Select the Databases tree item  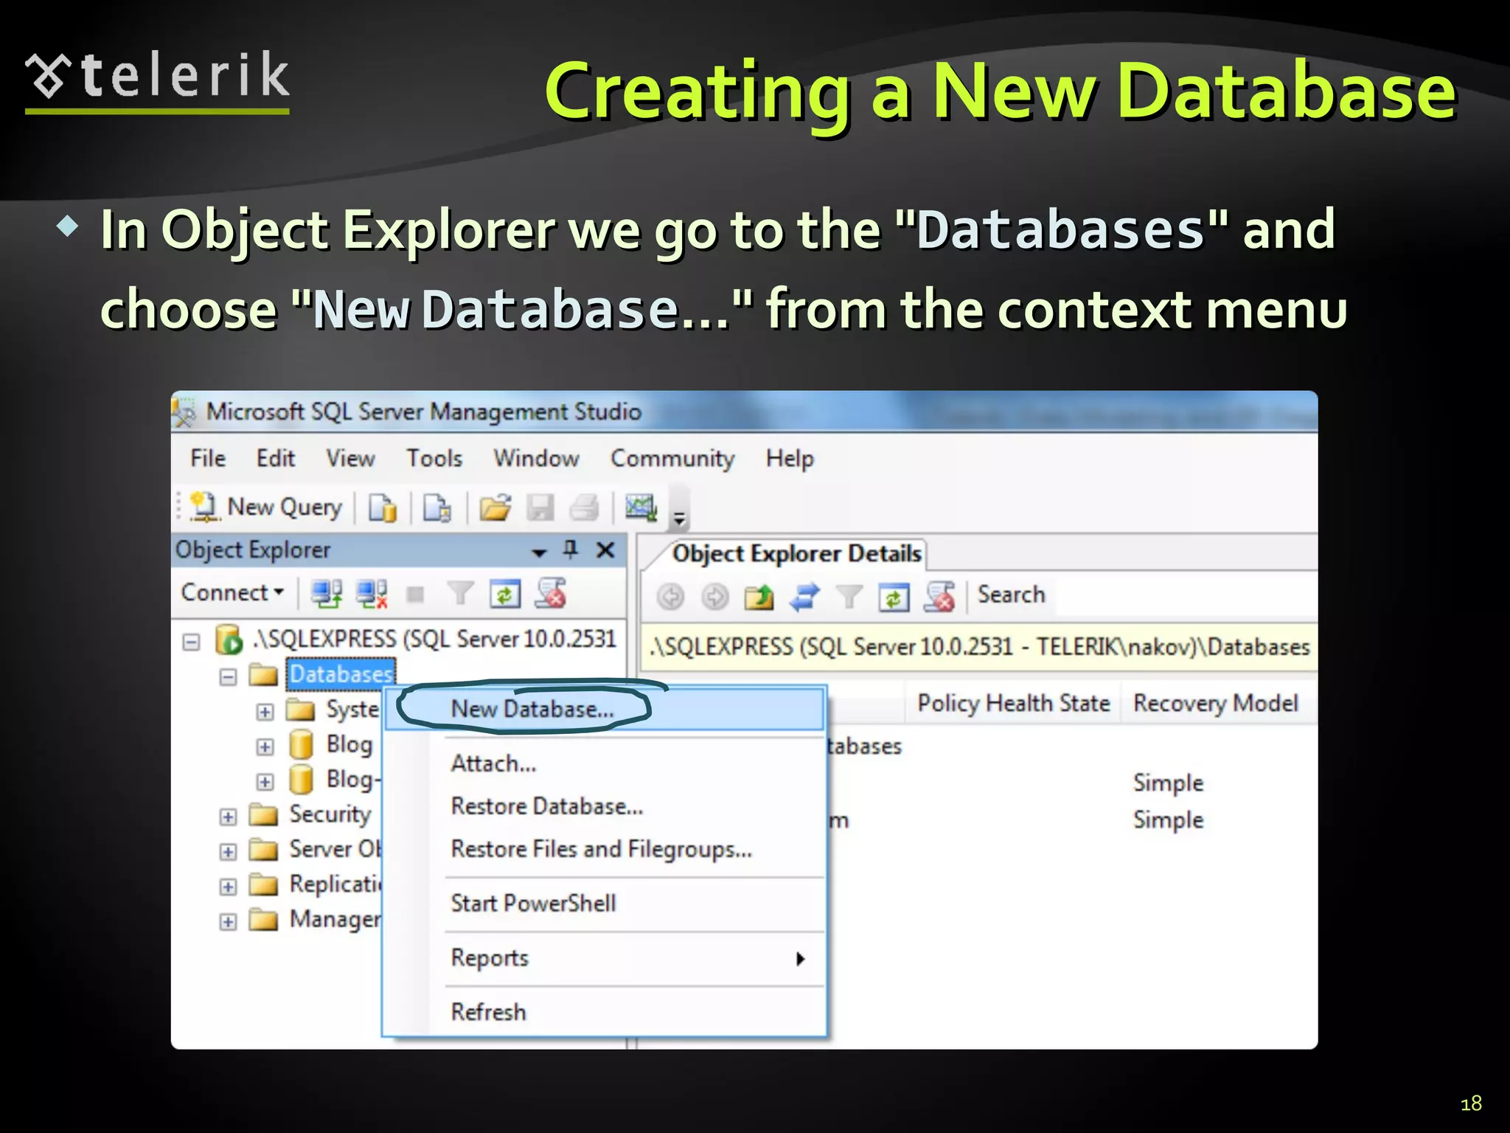pos(341,674)
